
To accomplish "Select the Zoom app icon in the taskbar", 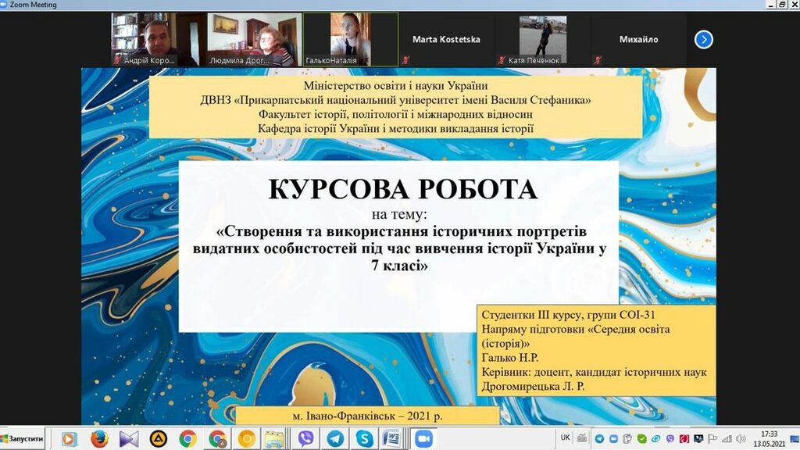I will [423, 438].
